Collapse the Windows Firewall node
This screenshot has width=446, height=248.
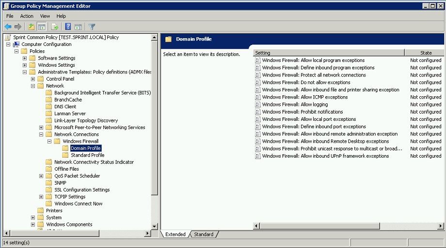click(49, 141)
